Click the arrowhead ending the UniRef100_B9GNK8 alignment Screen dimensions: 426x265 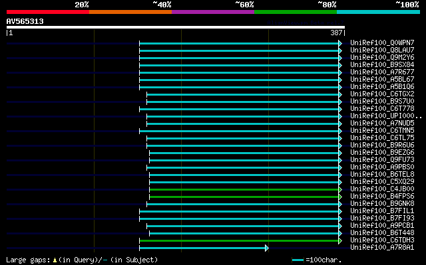coord(340,204)
